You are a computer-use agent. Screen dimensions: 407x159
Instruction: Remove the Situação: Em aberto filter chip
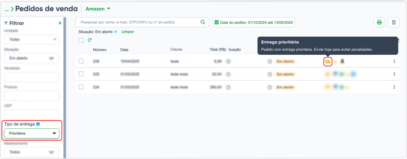116,32
